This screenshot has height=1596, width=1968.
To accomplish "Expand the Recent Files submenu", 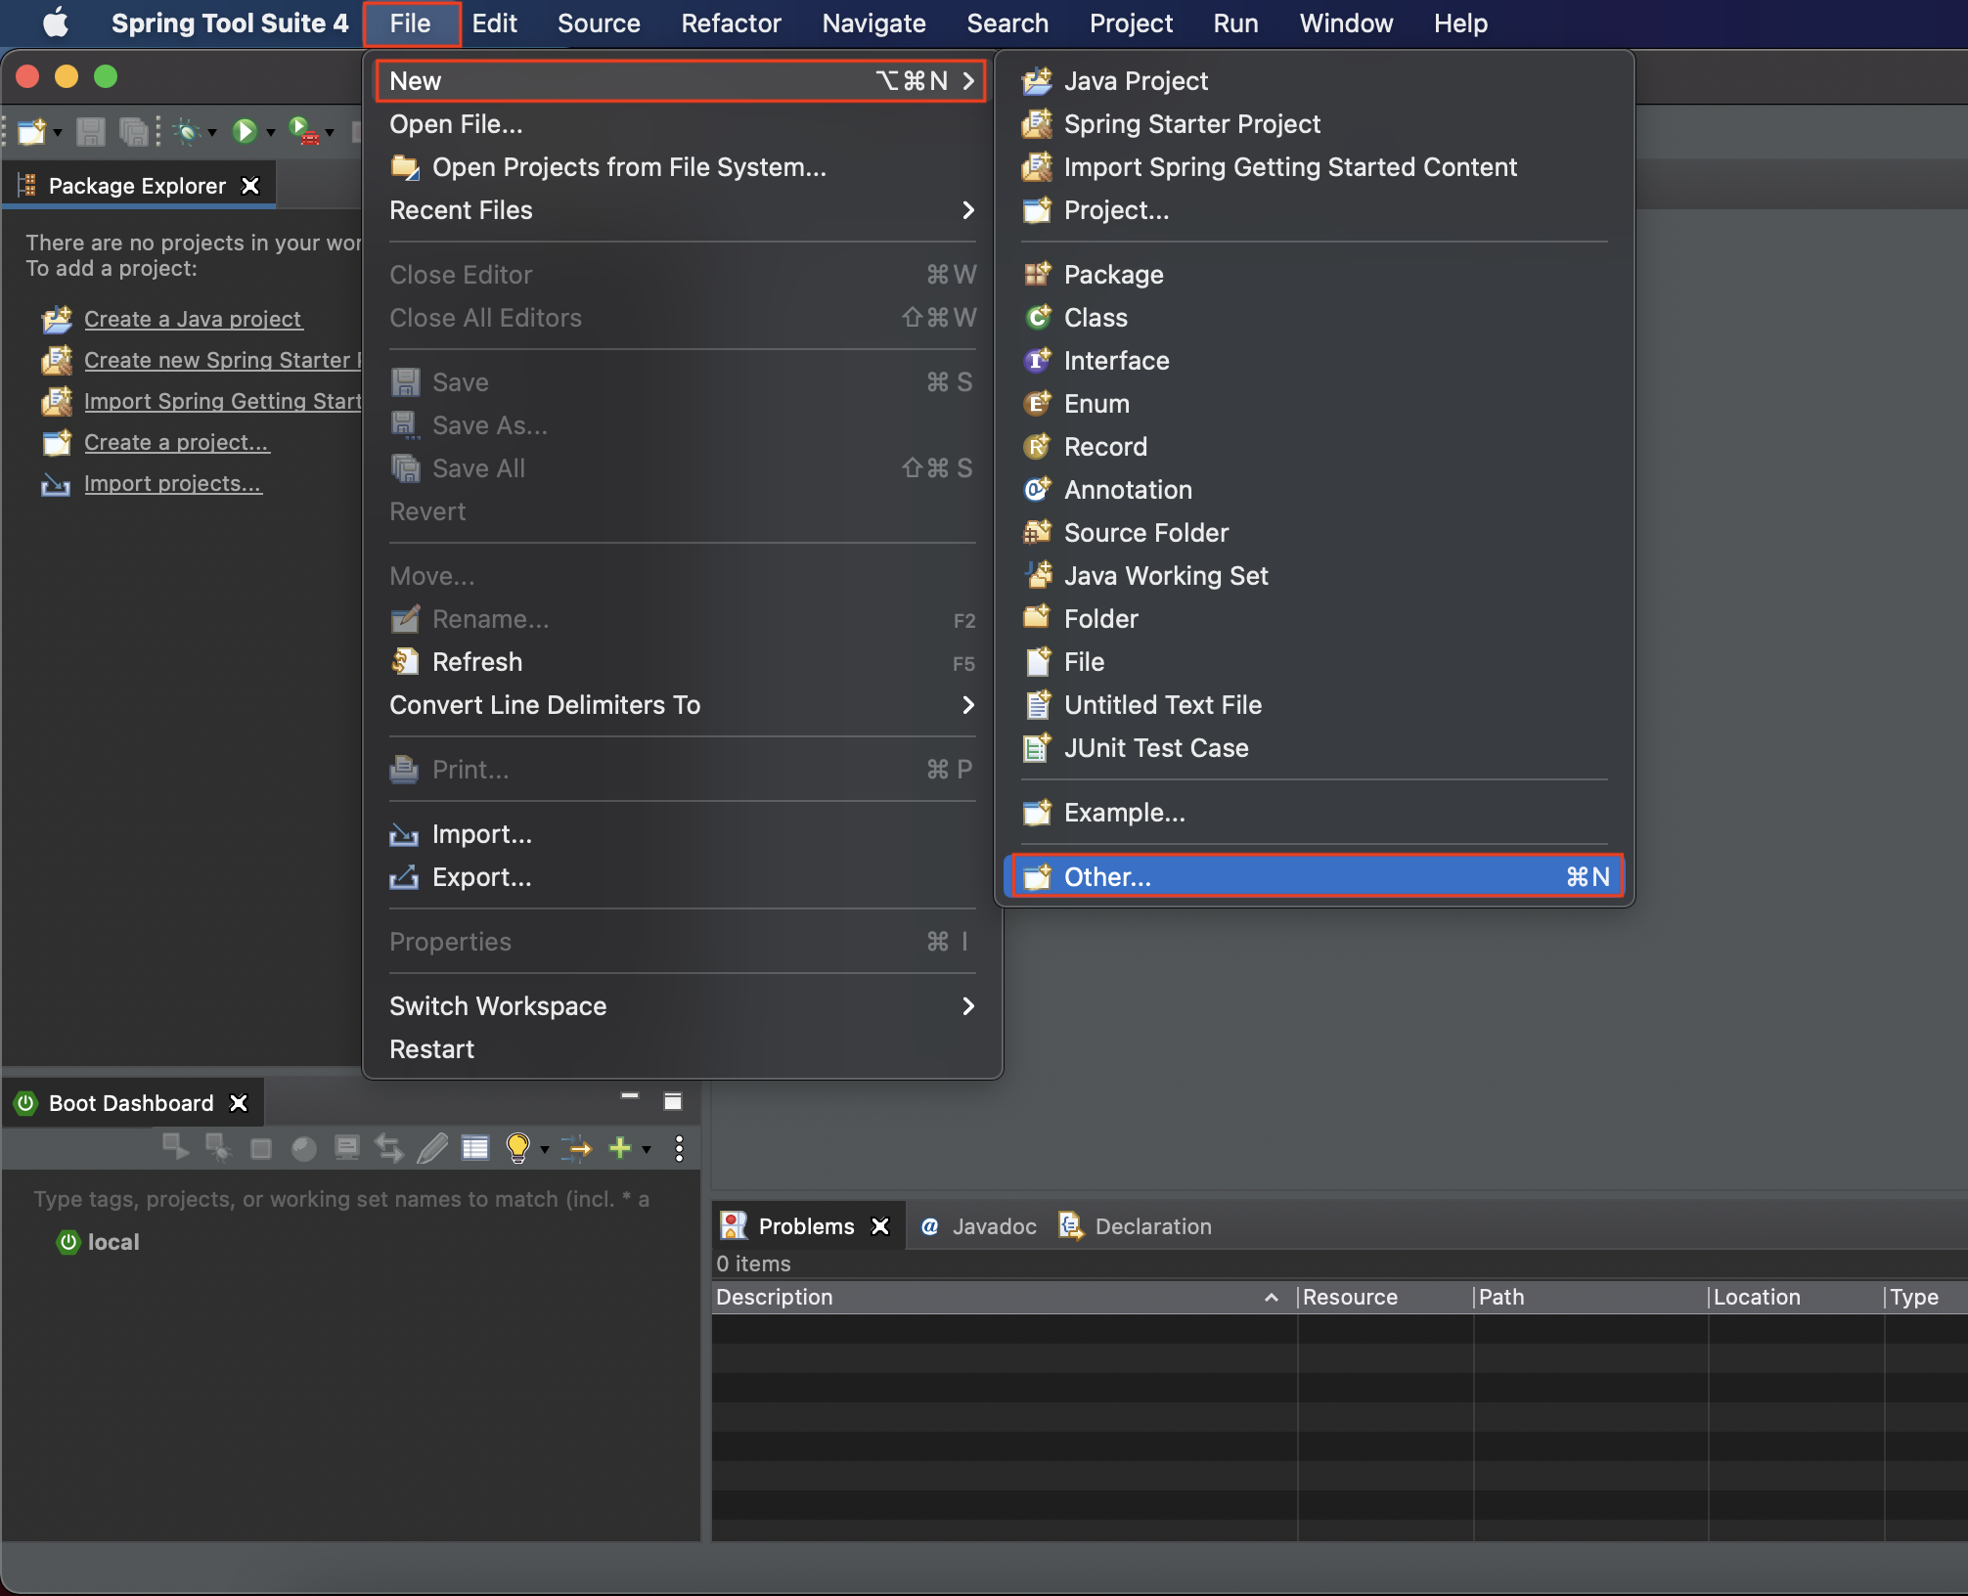I will pos(682,210).
